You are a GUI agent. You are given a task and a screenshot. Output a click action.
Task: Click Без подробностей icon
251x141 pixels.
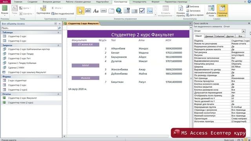tap(63, 14)
